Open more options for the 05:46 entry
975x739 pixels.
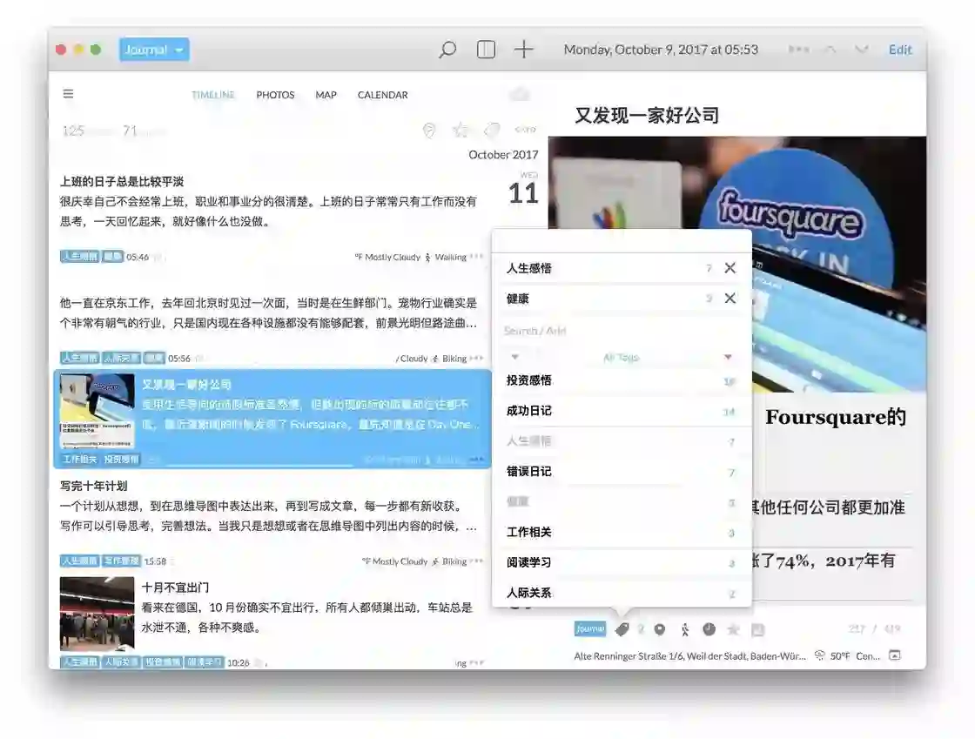(x=476, y=257)
